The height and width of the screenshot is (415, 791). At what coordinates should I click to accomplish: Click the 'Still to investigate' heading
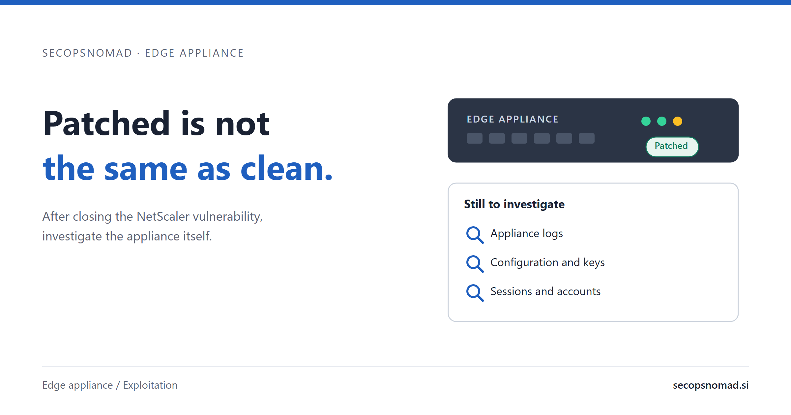coord(514,204)
